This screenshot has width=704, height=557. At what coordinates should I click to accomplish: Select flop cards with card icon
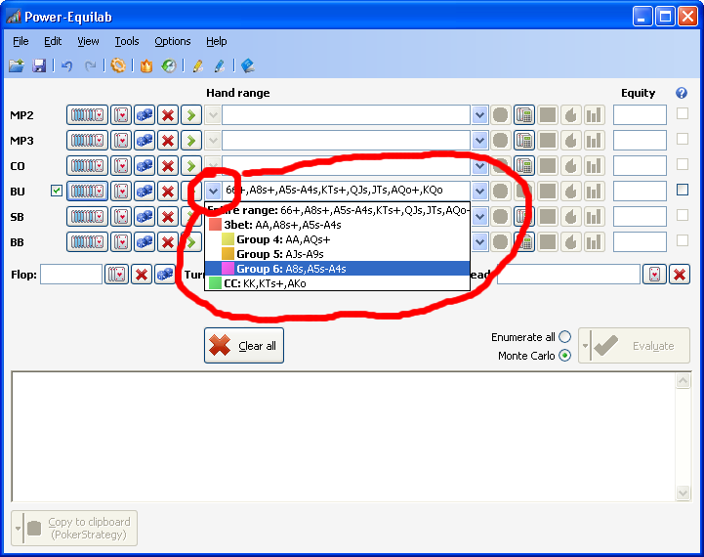point(117,274)
